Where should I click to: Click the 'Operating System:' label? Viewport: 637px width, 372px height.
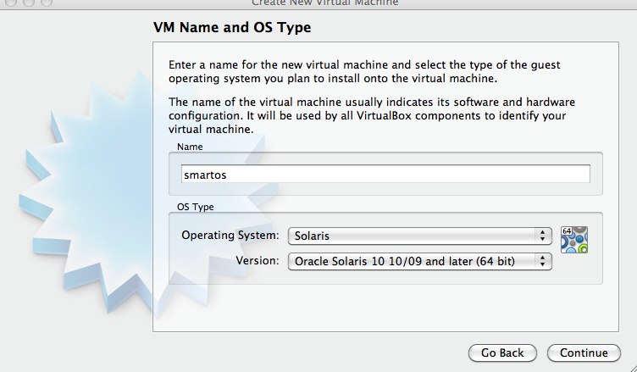pyautogui.click(x=230, y=235)
